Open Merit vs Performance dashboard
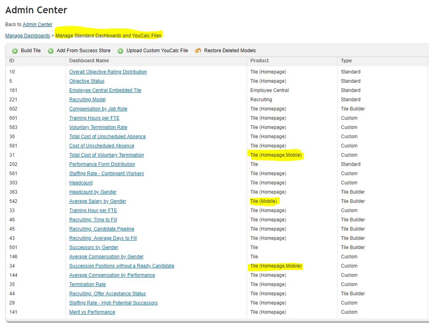This screenshot has height=323, width=429. click(x=92, y=312)
